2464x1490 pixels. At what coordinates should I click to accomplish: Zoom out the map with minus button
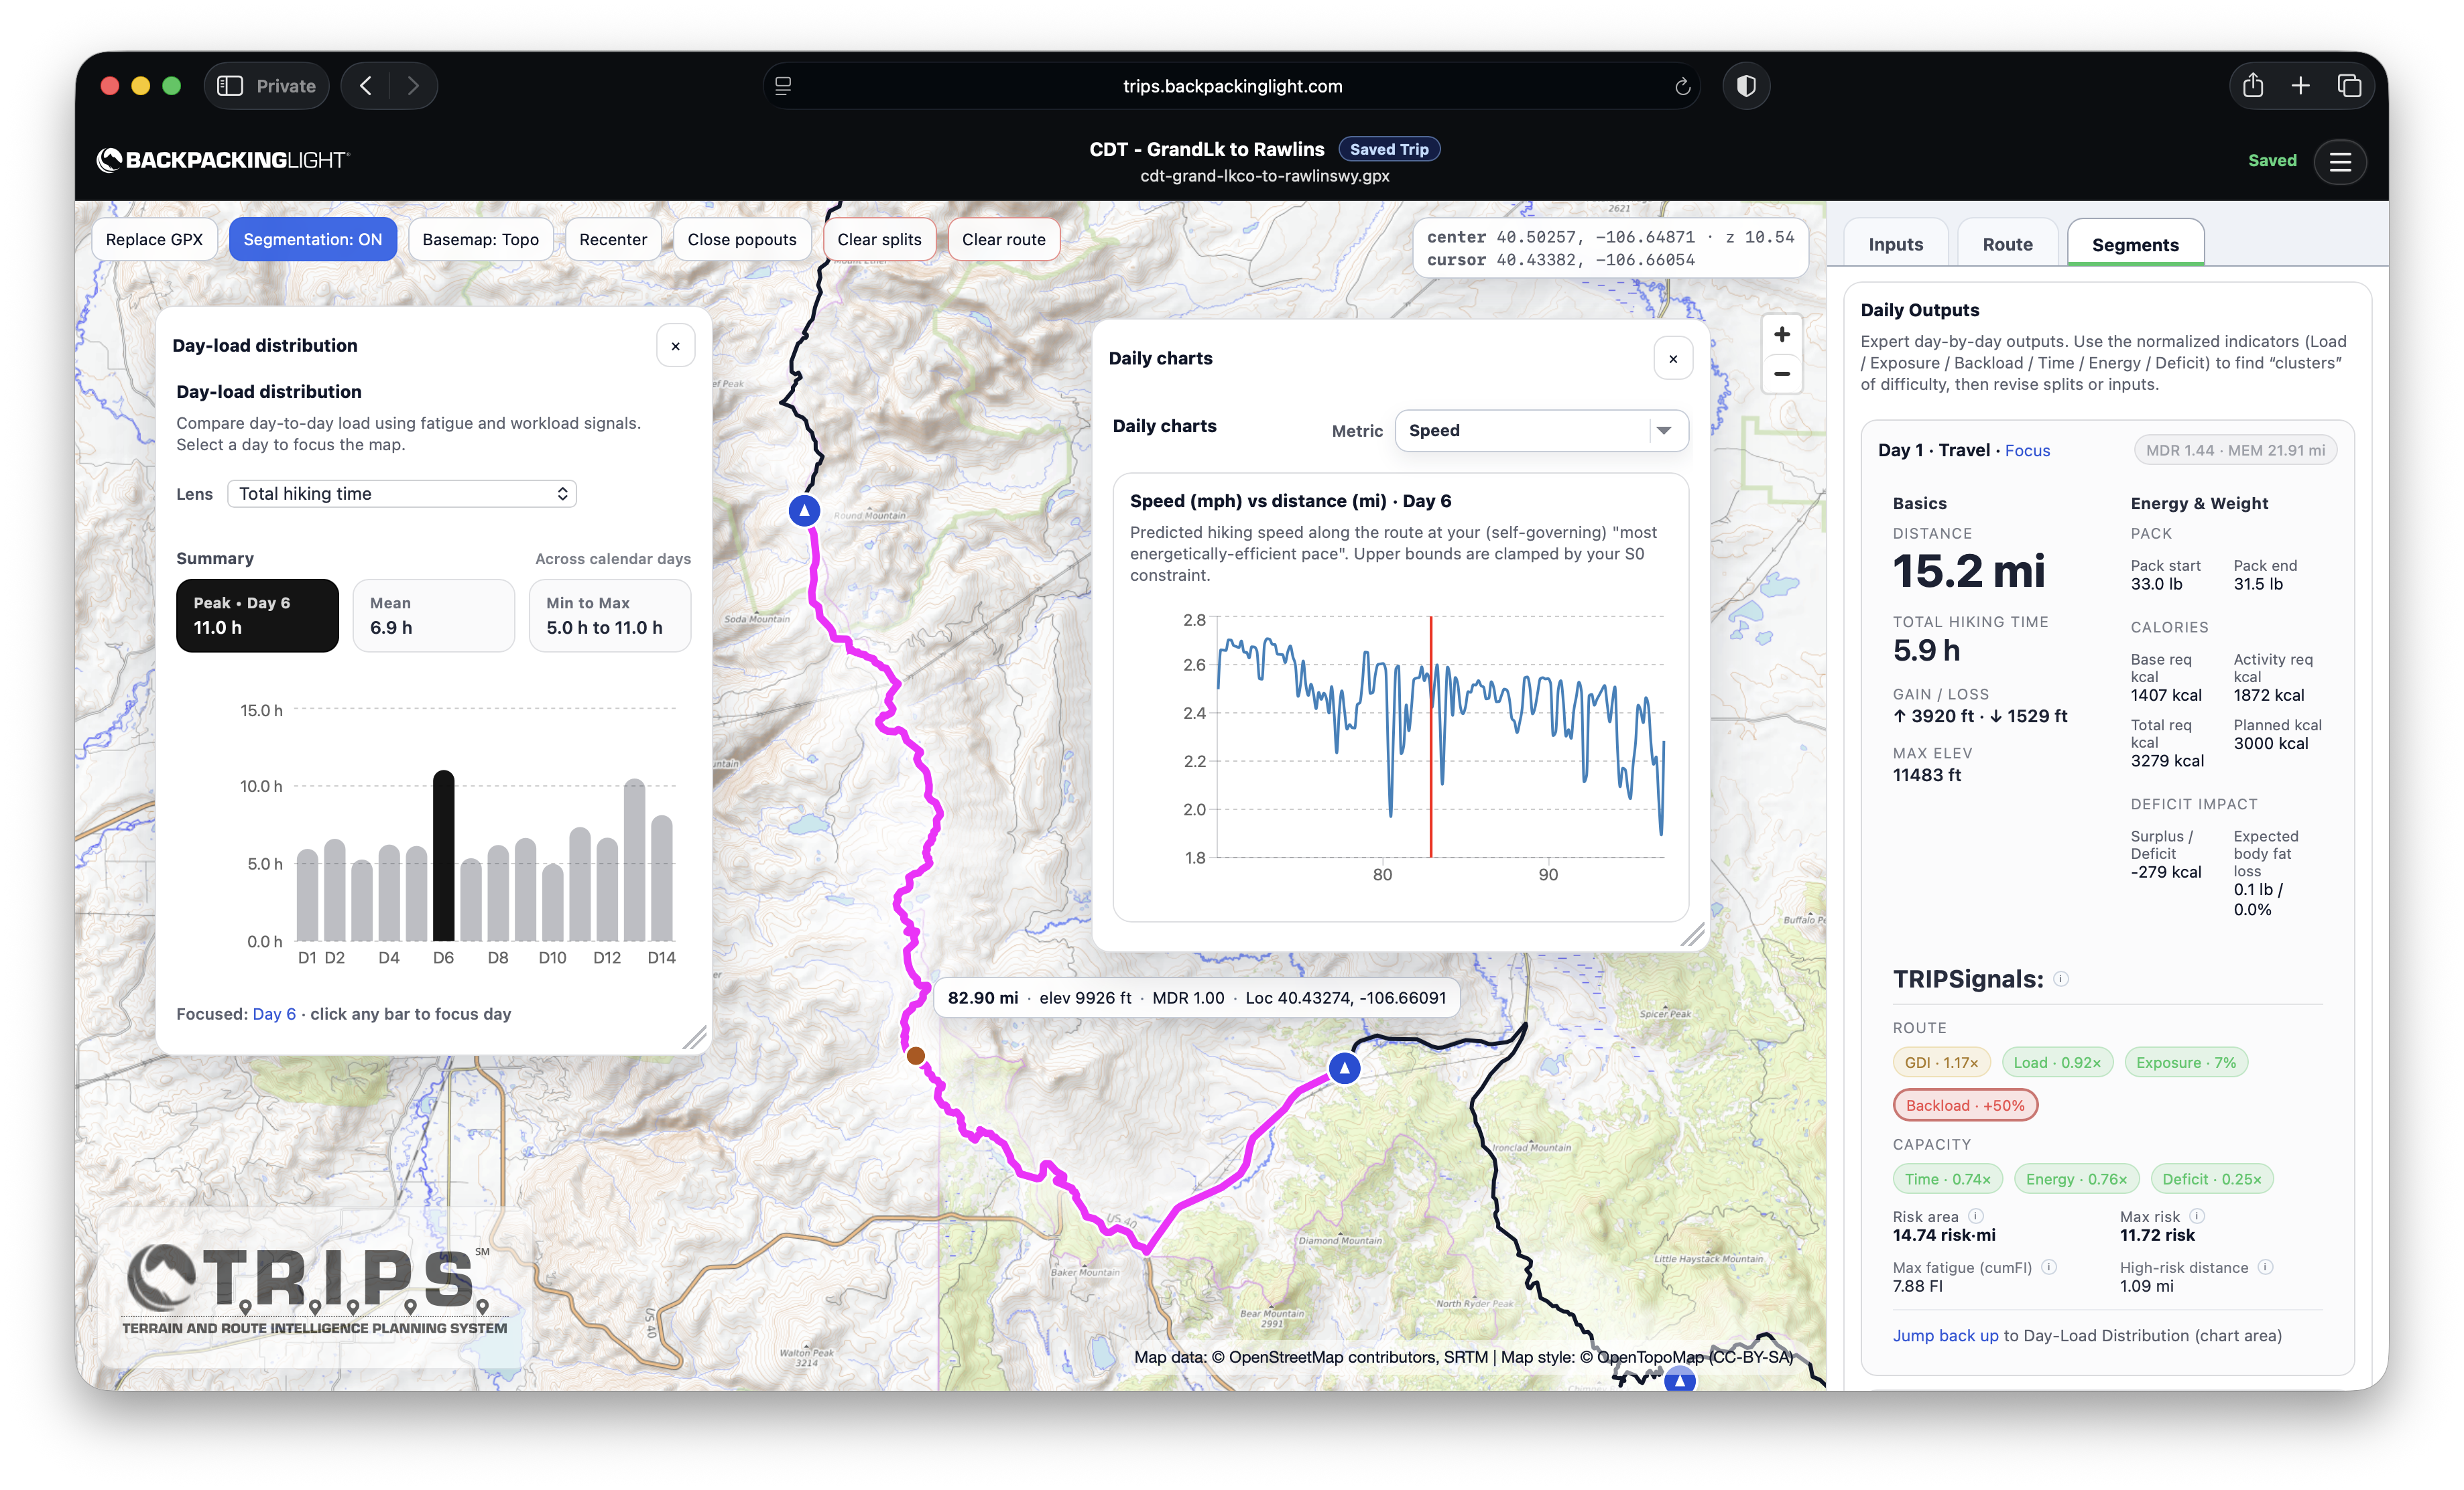click(x=1782, y=374)
